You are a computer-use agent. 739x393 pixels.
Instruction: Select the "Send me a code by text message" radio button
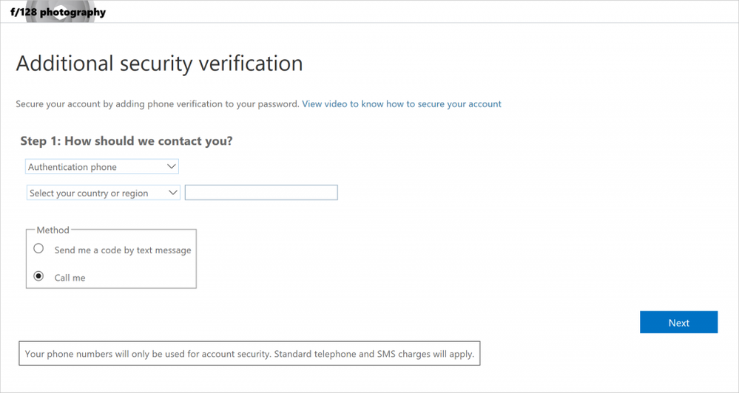point(38,249)
